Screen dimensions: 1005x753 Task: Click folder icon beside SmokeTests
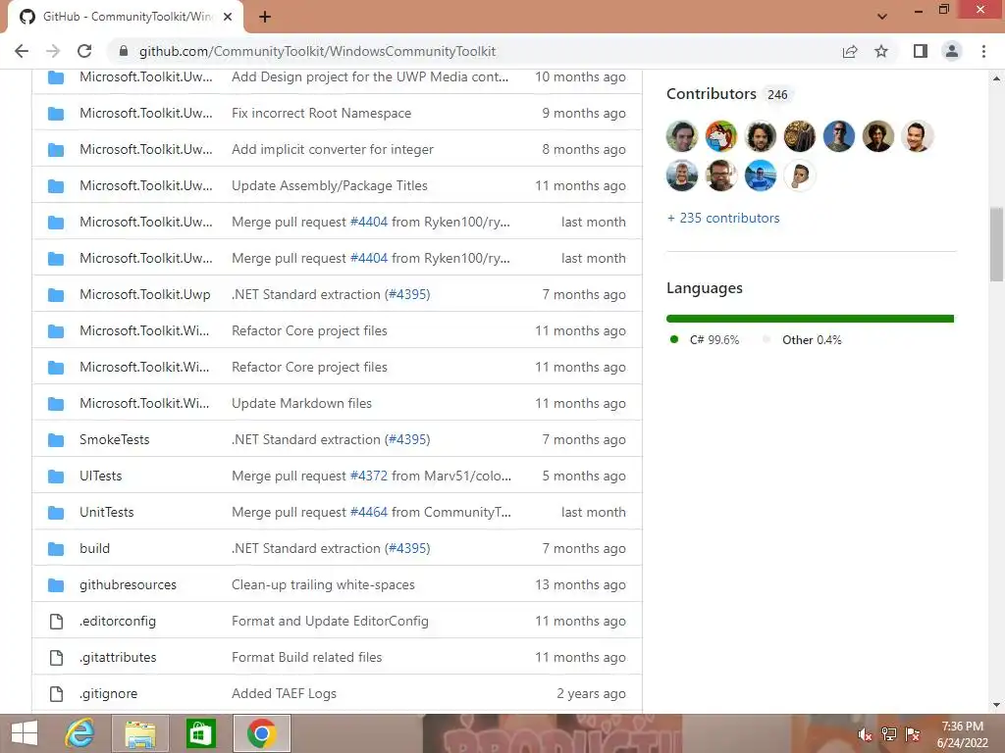coord(56,440)
